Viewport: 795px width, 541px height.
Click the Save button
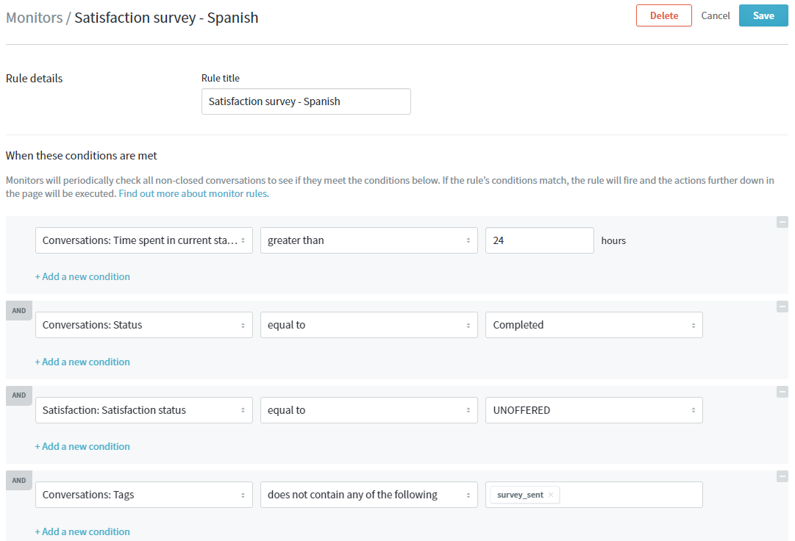point(763,15)
